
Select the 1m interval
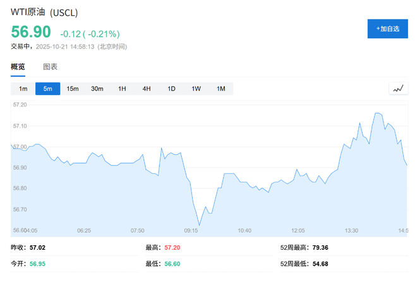(23, 89)
